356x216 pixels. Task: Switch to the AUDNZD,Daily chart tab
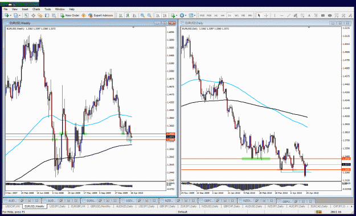124,206
